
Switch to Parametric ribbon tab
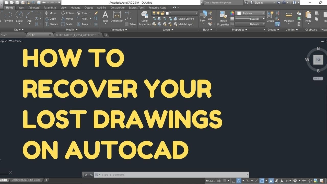pyautogui.click(x=50, y=8)
